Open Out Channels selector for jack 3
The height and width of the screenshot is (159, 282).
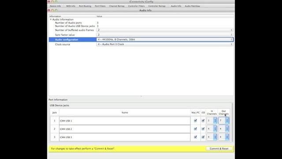224,137
